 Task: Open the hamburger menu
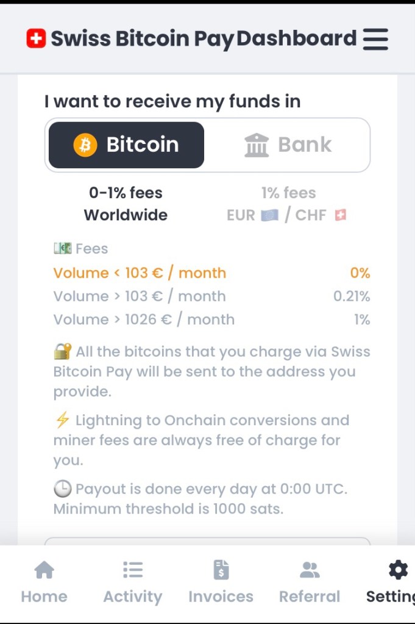click(375, 39)
